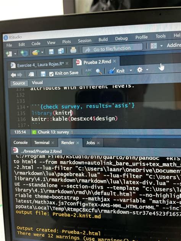Open find and replace magnifier icon

pos(99,71)
